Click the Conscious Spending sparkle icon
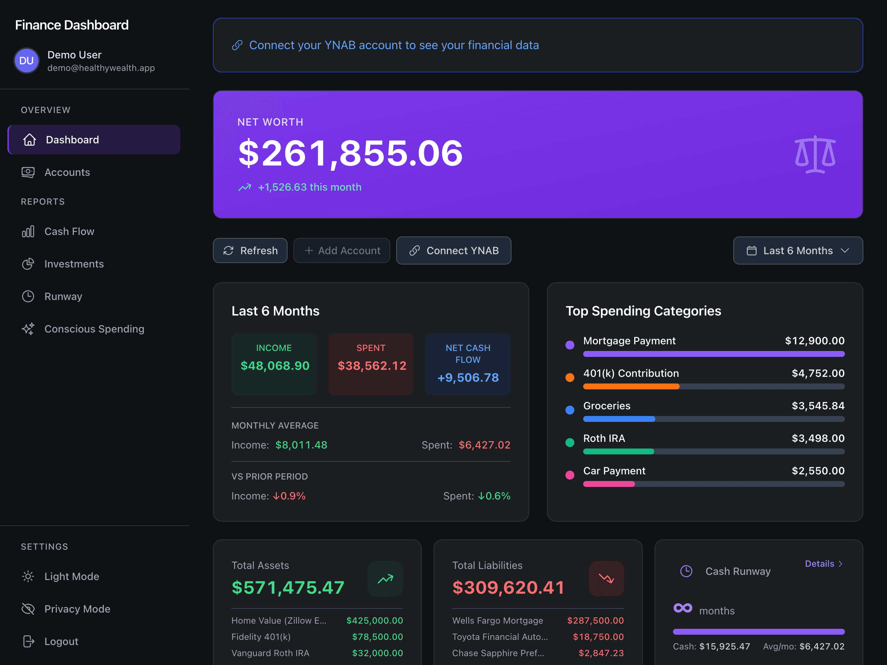 28,329
